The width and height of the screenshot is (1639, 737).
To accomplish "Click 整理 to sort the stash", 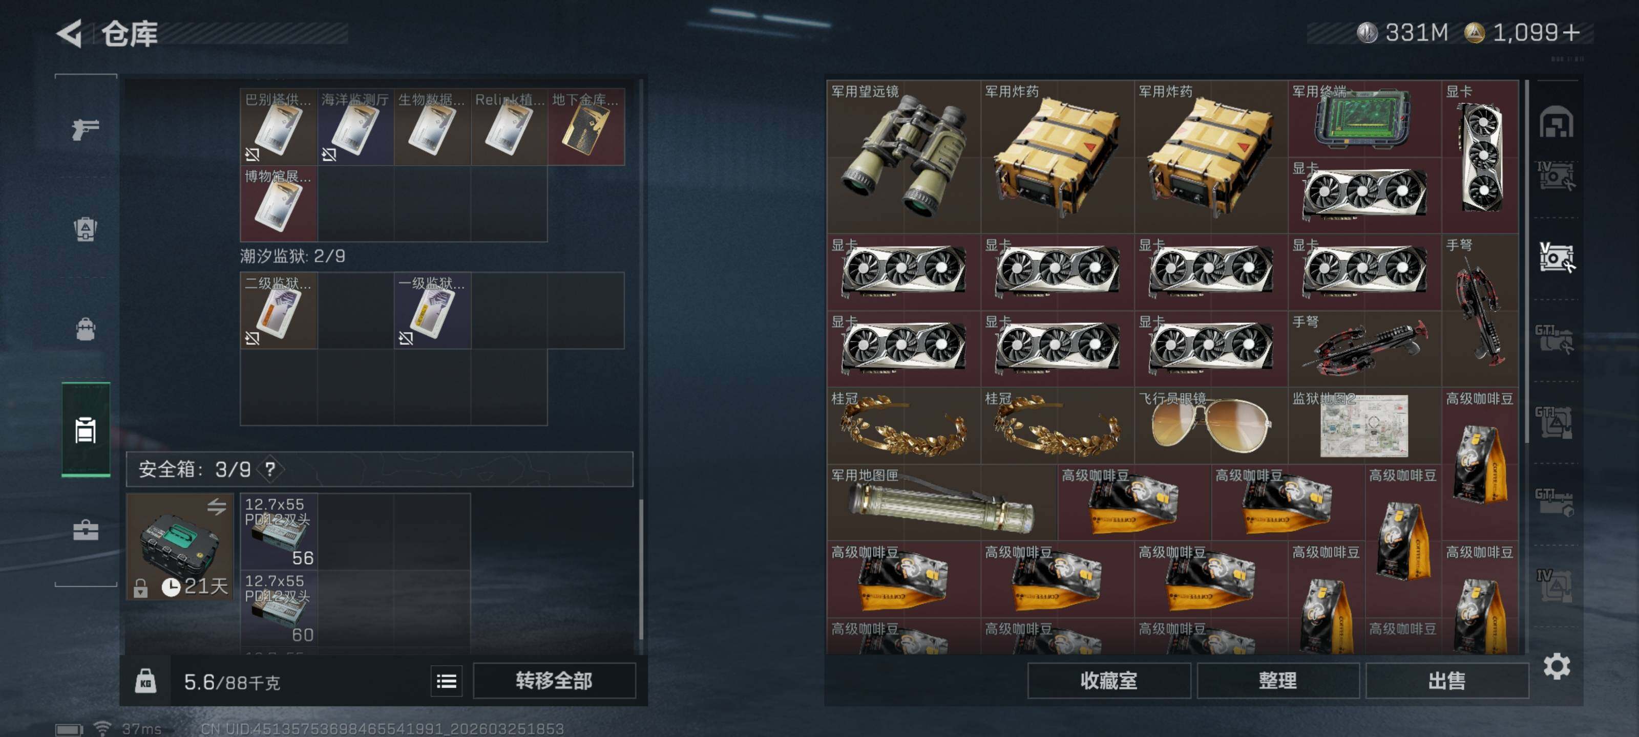I will (1277, 681).
